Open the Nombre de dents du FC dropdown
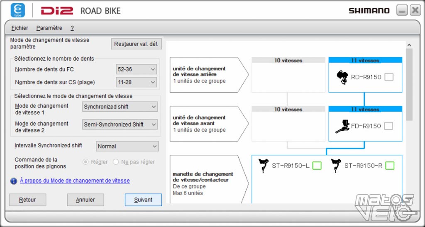425x227 pixels. point(136,69)
